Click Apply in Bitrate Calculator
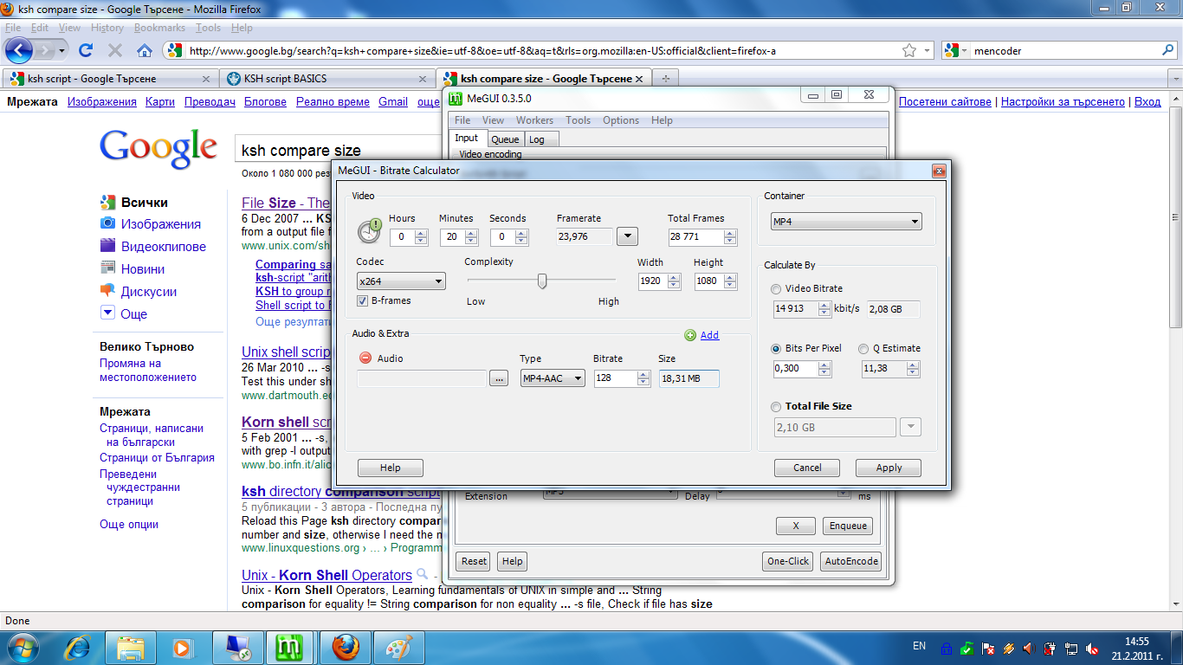Image resolution: width=1183 pixels, height=665 pixels. click(889, 468)
